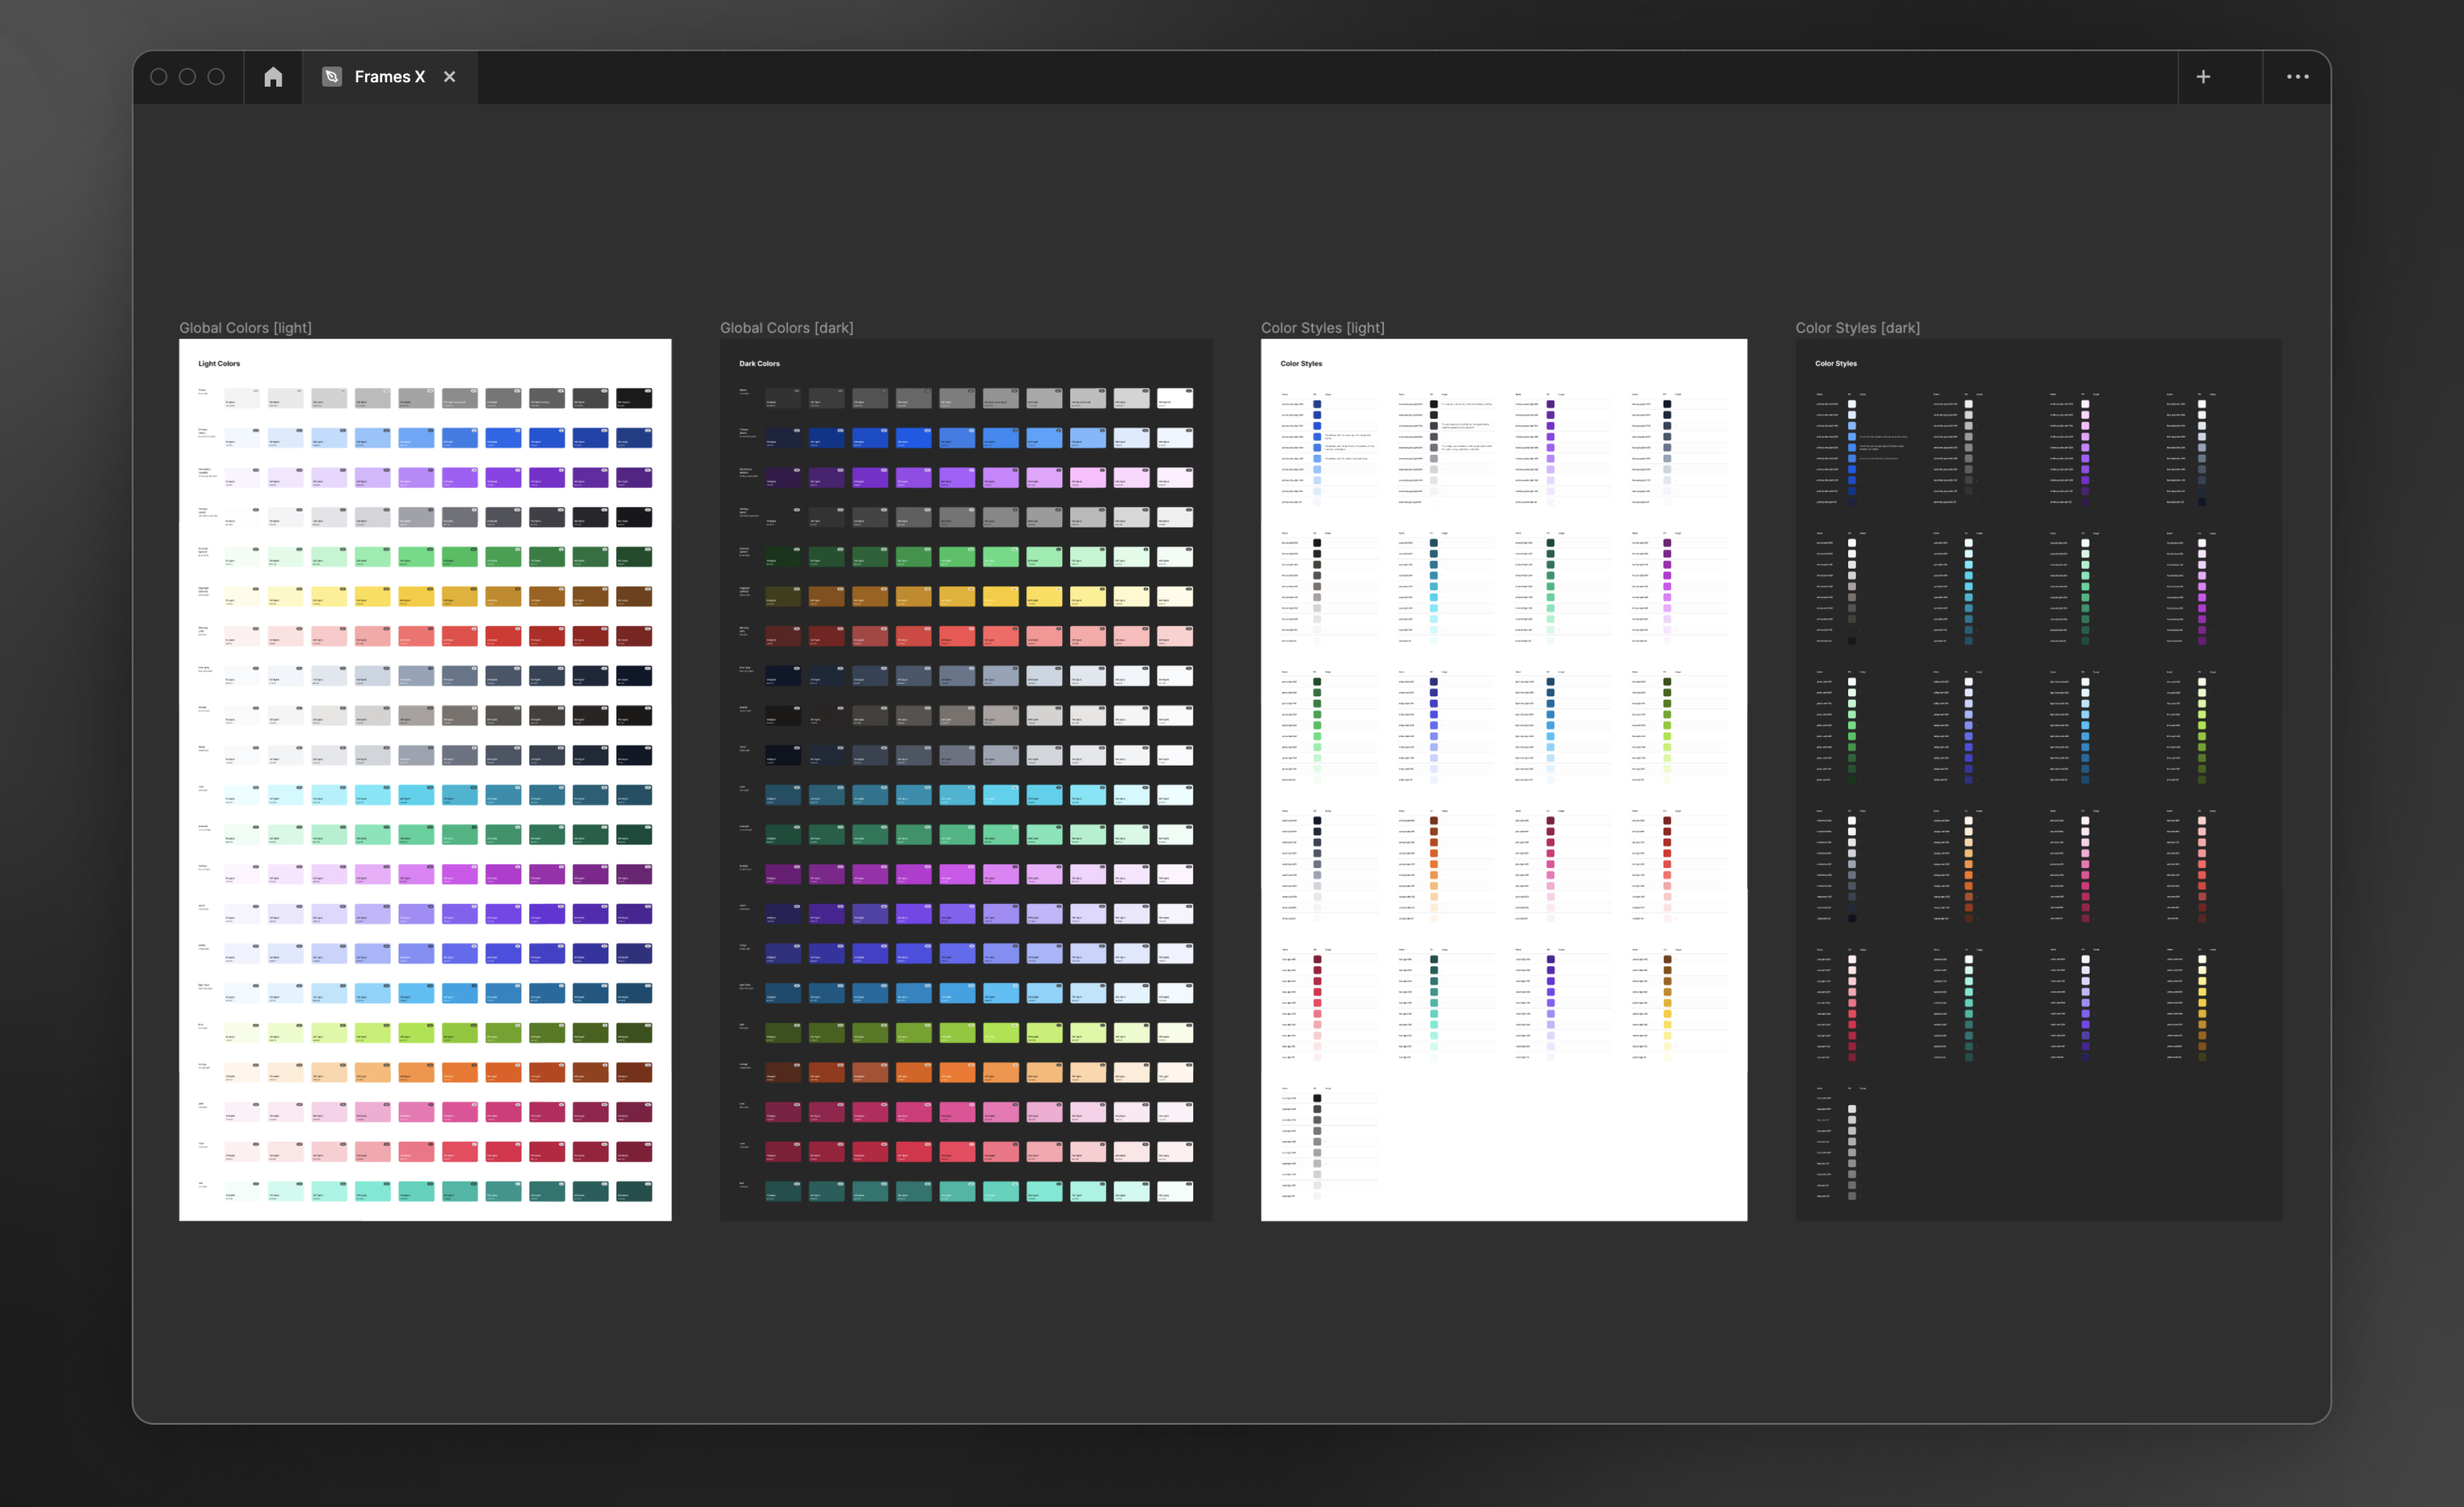Pick darkest blue swatch in Light Colors Primary row
Image resolution: width=2464 pixels, height=1507 pixels.
(x=634, y=438)
